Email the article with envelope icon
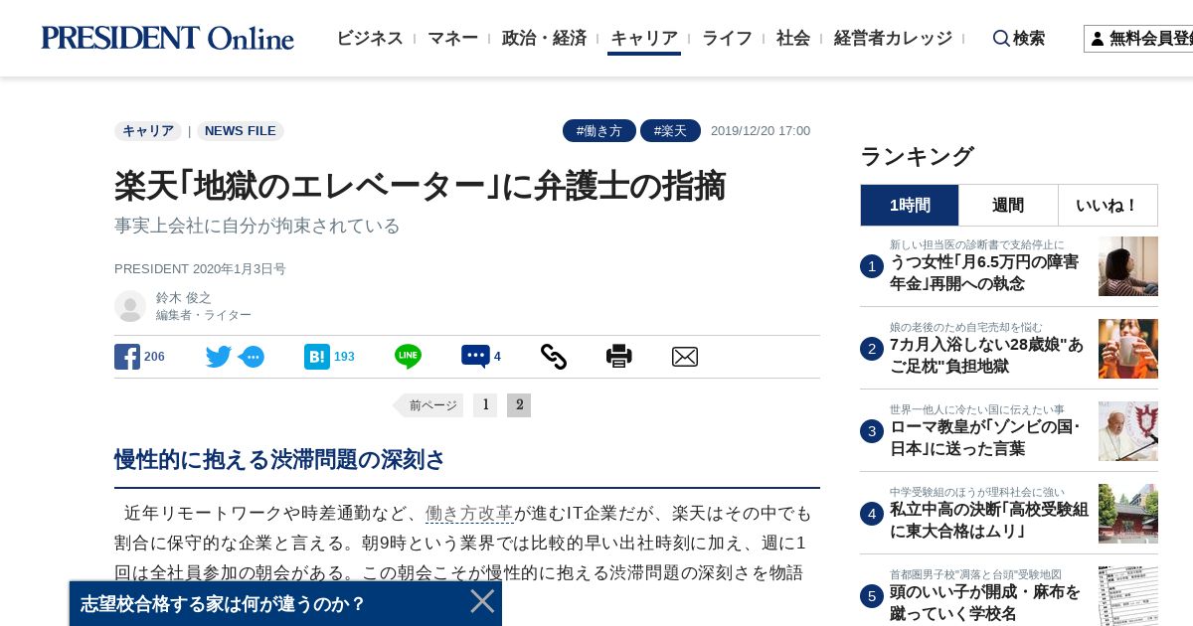This screenshot has width=1193, height=626. click(685, 357)
